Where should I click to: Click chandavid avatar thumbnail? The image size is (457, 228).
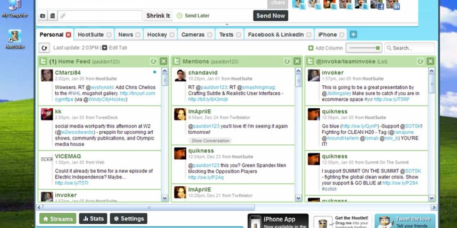click(x=180, y=75)
